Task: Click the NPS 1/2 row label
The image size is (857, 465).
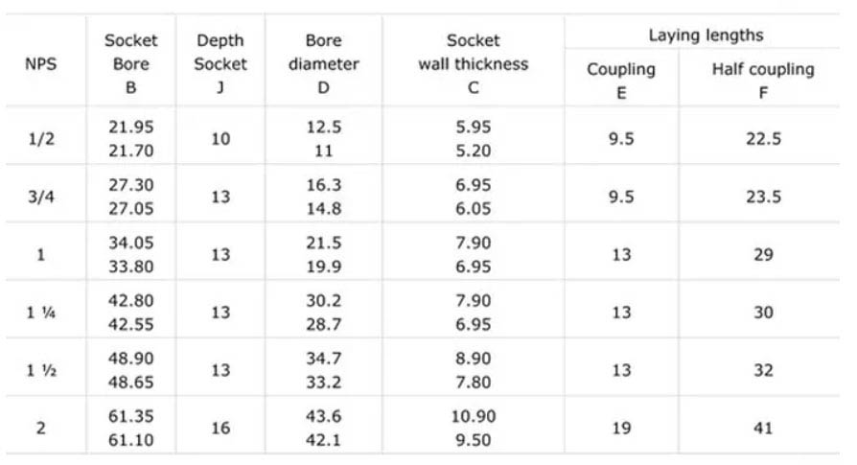Action: [41, 138]
